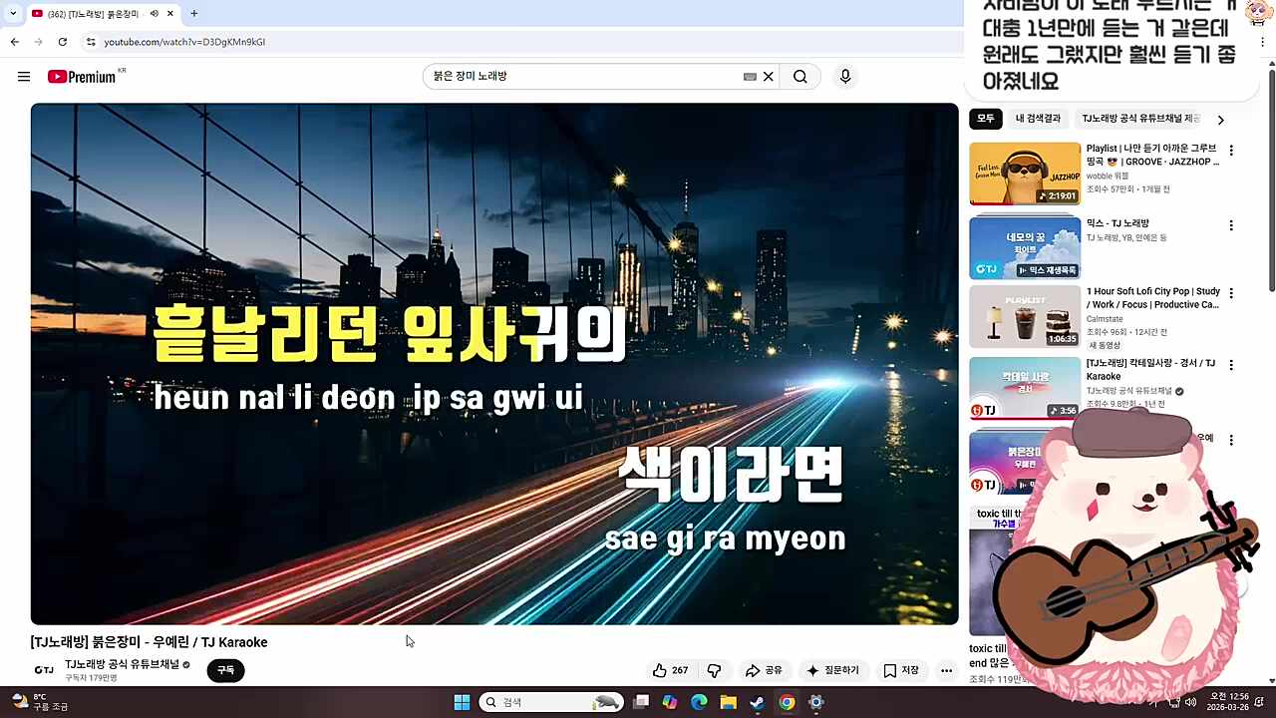The width and height of the screenshot is (1276, 718).
Task: View site information icon in address bar
Action: click(91, 42)
